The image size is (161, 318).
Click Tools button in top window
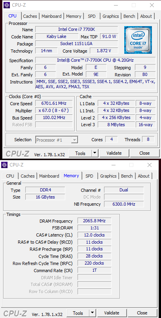coord(80,153)
